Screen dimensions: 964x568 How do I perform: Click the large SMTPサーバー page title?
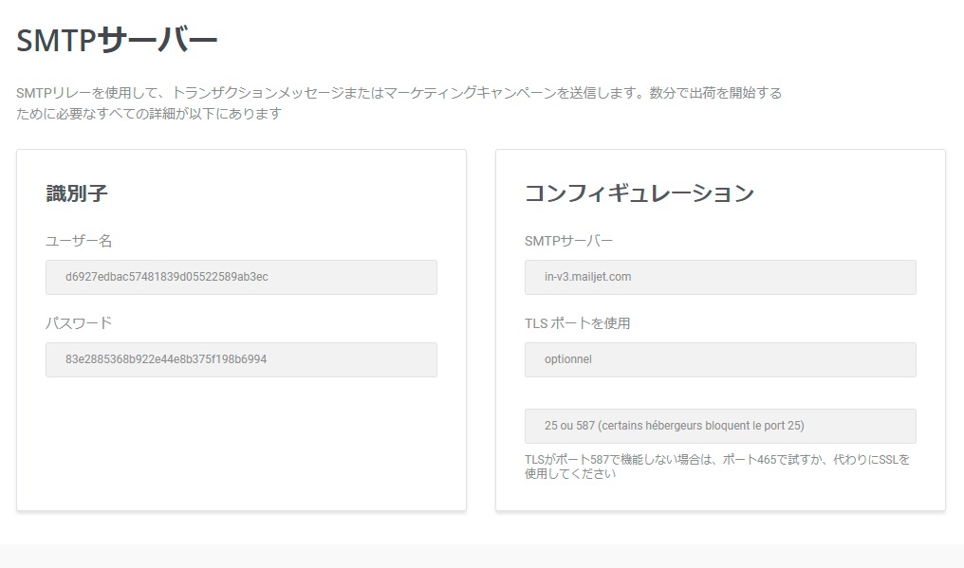pyautogui.click(x=117, y=41)
